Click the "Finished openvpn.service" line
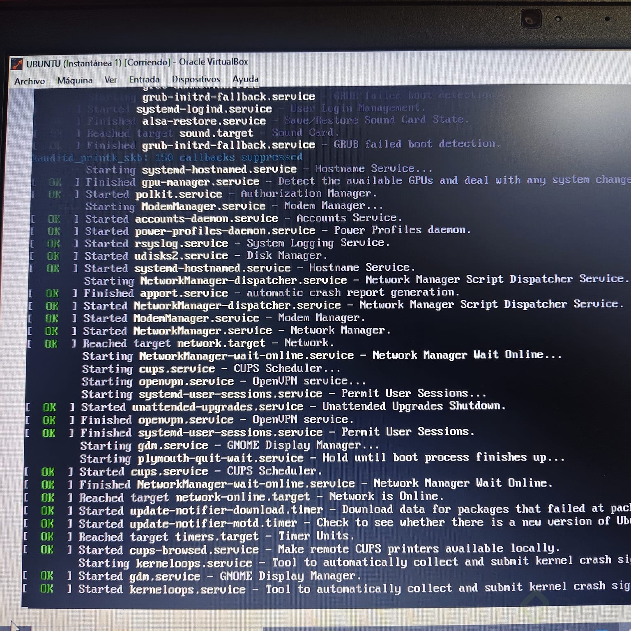Viewport: 631px width, 631px height. (189, 420)
